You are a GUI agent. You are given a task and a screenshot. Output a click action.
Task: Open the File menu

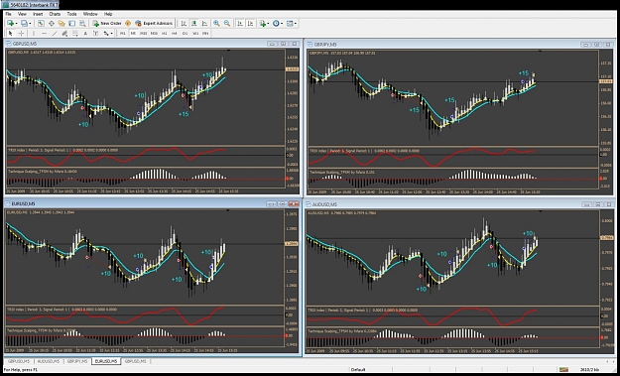pos(8,14)
